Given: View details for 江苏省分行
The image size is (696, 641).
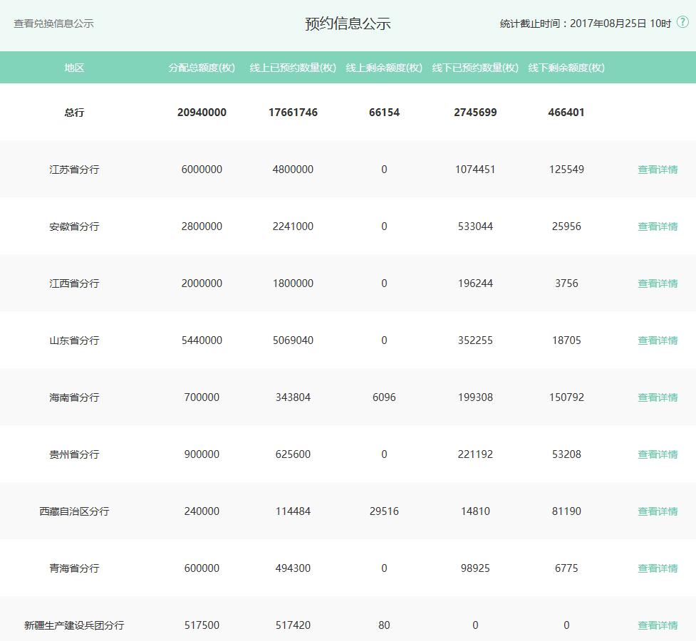Looking at the screenshot, I should click(657, 170).
